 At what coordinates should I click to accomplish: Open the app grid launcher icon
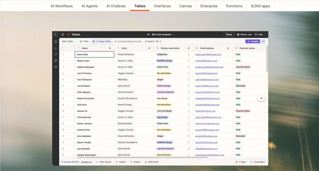(63, 34)
